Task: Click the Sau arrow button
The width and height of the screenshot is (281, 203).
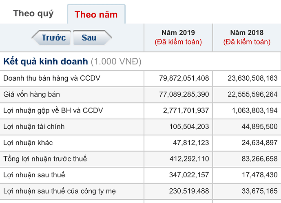Action: tap(91, 38)
